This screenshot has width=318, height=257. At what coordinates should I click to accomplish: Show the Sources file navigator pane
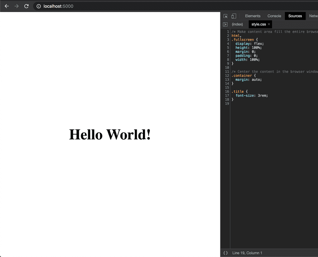pos(226,24)
